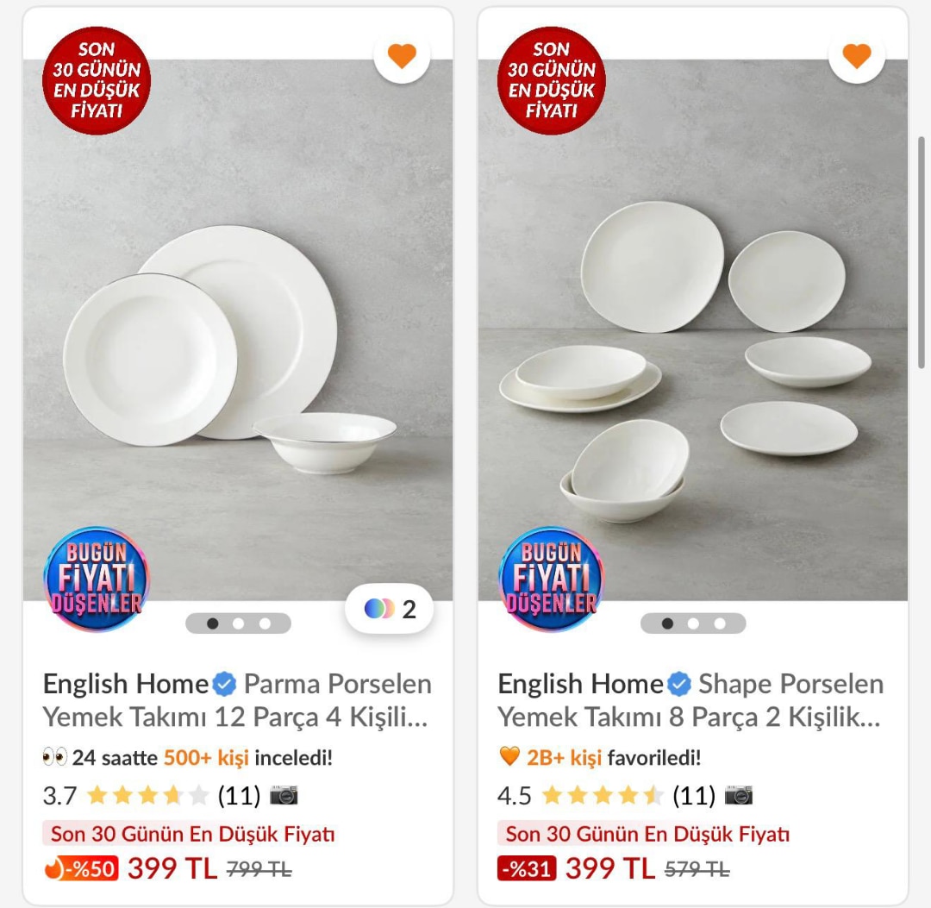
Task: Open photo reviews camera icon for Shape set
Action: pos(739,795)
